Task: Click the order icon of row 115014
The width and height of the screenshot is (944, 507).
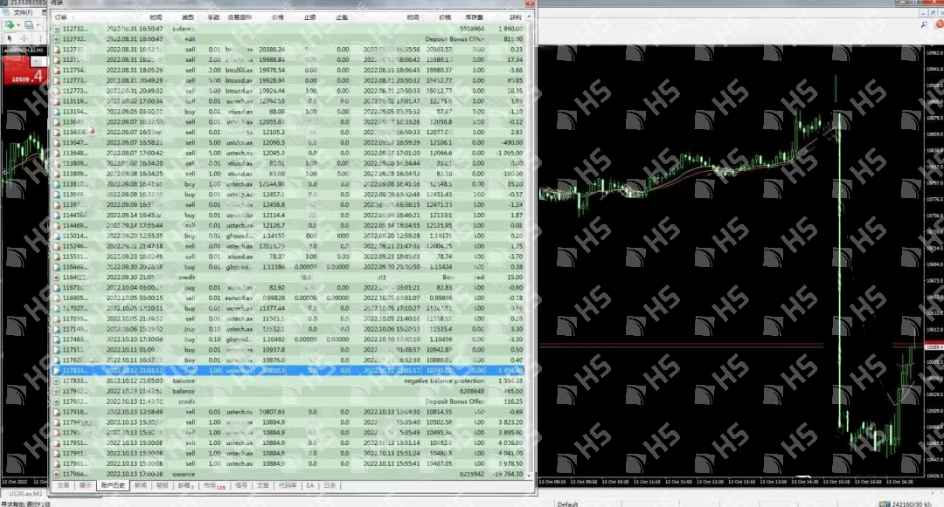Action: pyautogui.click(x=57, y=236)
